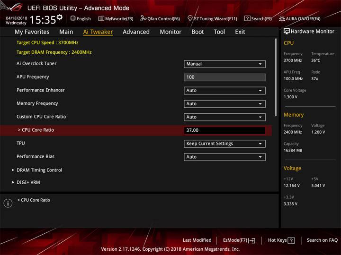Switch to the Monitor tab

pyautogui.click(x=170, y=32)
